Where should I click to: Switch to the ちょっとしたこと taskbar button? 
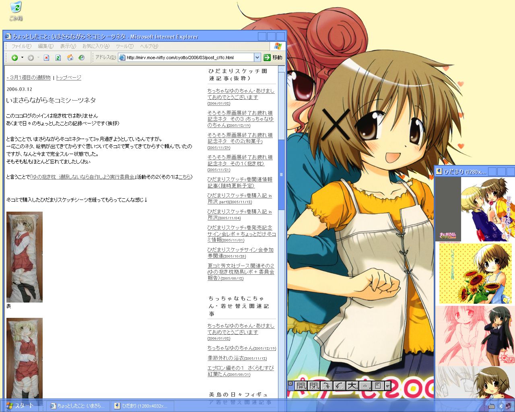click(78, 406)
